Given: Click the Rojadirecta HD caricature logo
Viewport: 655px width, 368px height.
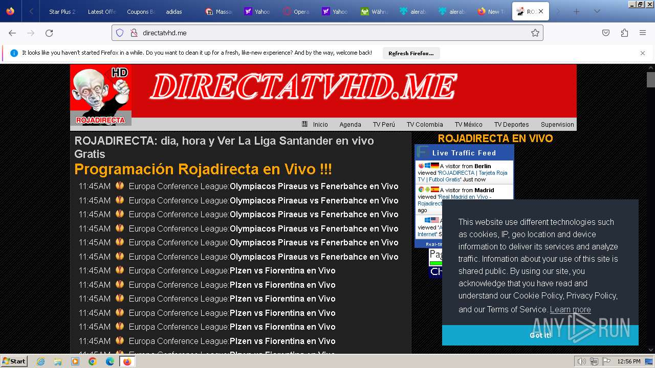Looking at the screenshot, I should point(101,95).
